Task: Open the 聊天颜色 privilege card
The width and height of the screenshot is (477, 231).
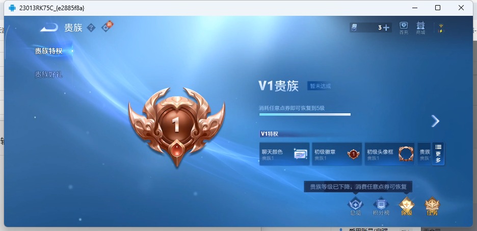Action: pos(284,154)
